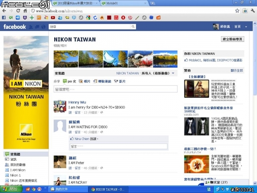Click the search magnifier button
The image size is (257, 193).
133,27
